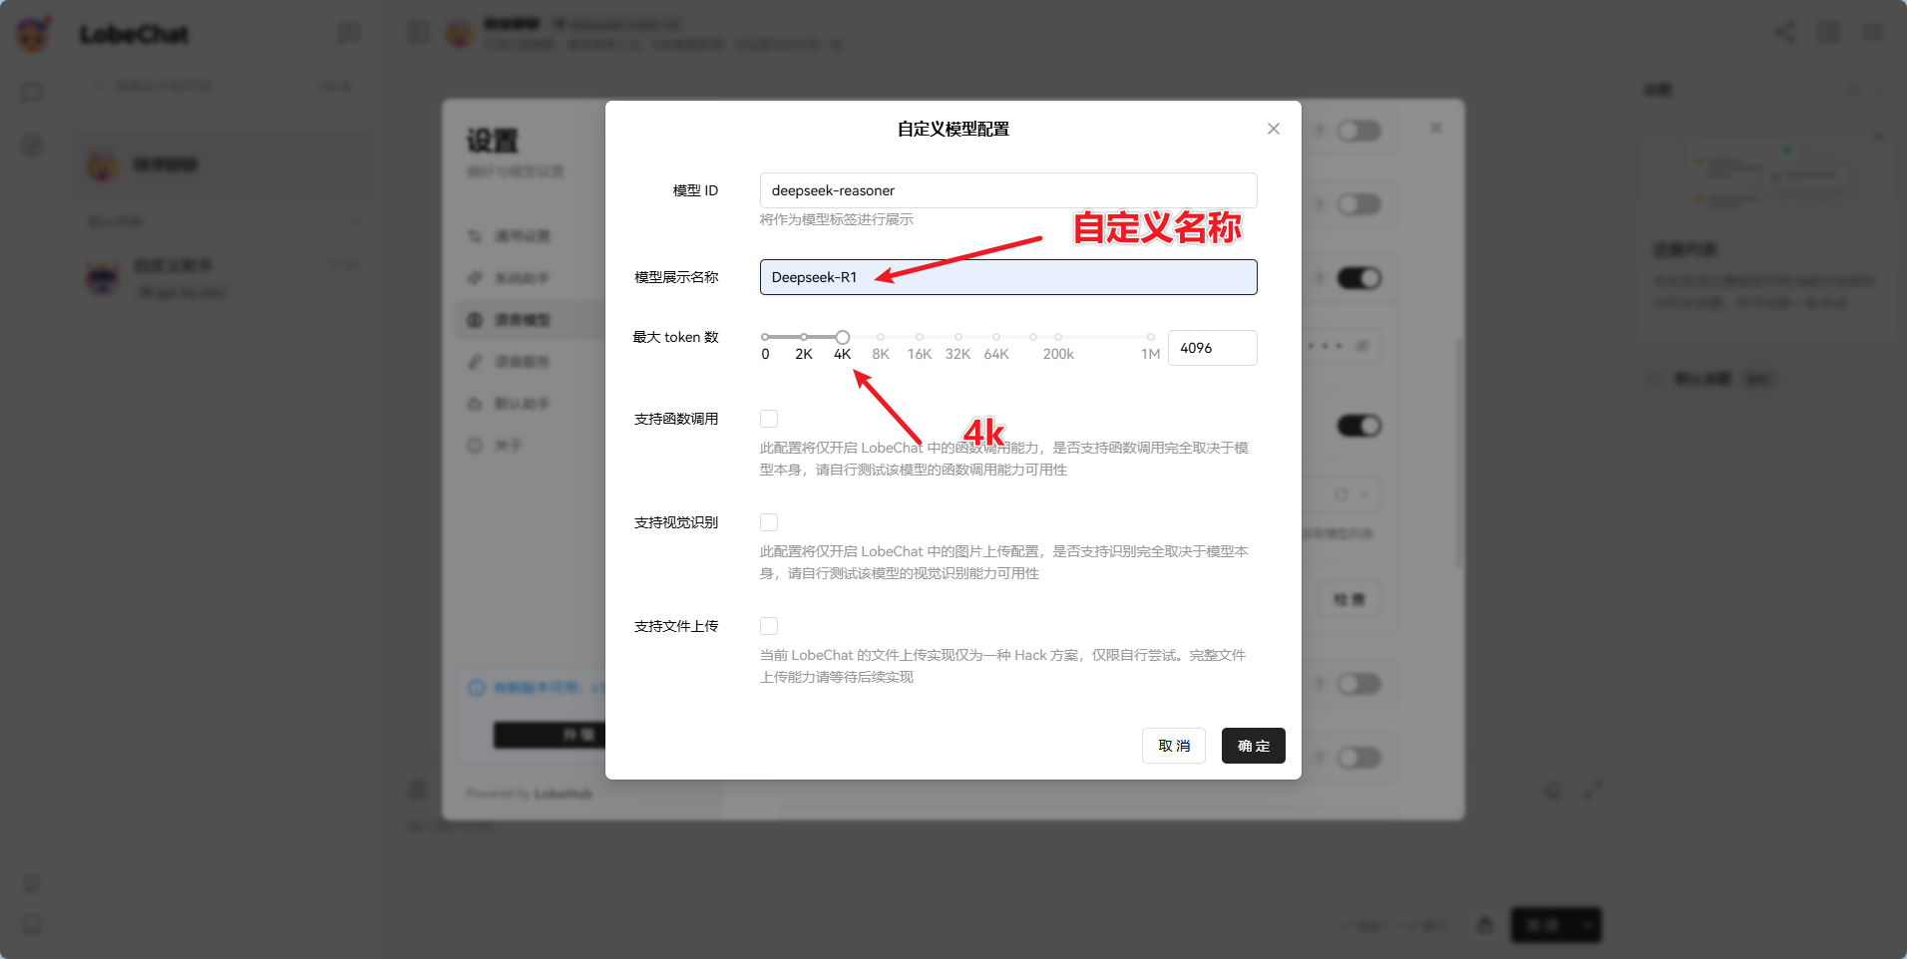Set max token slider to 8K mark
This screenshot has width=1907, height=959.
(881, 337)
